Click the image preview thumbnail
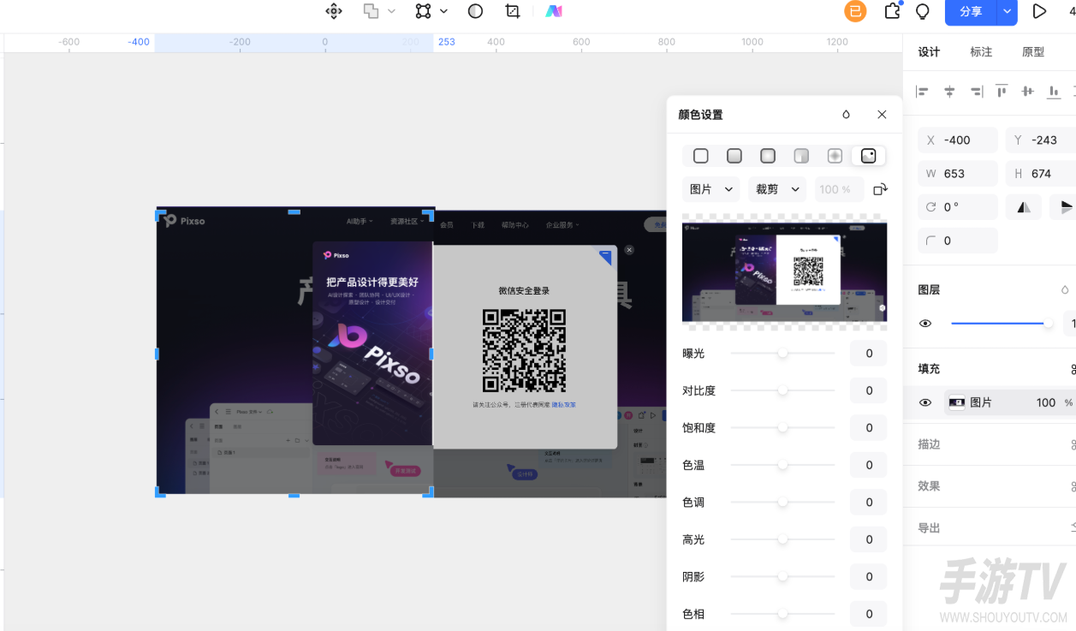The height and width of the screenshot is (631, 1076). click(x=784, y=271)
